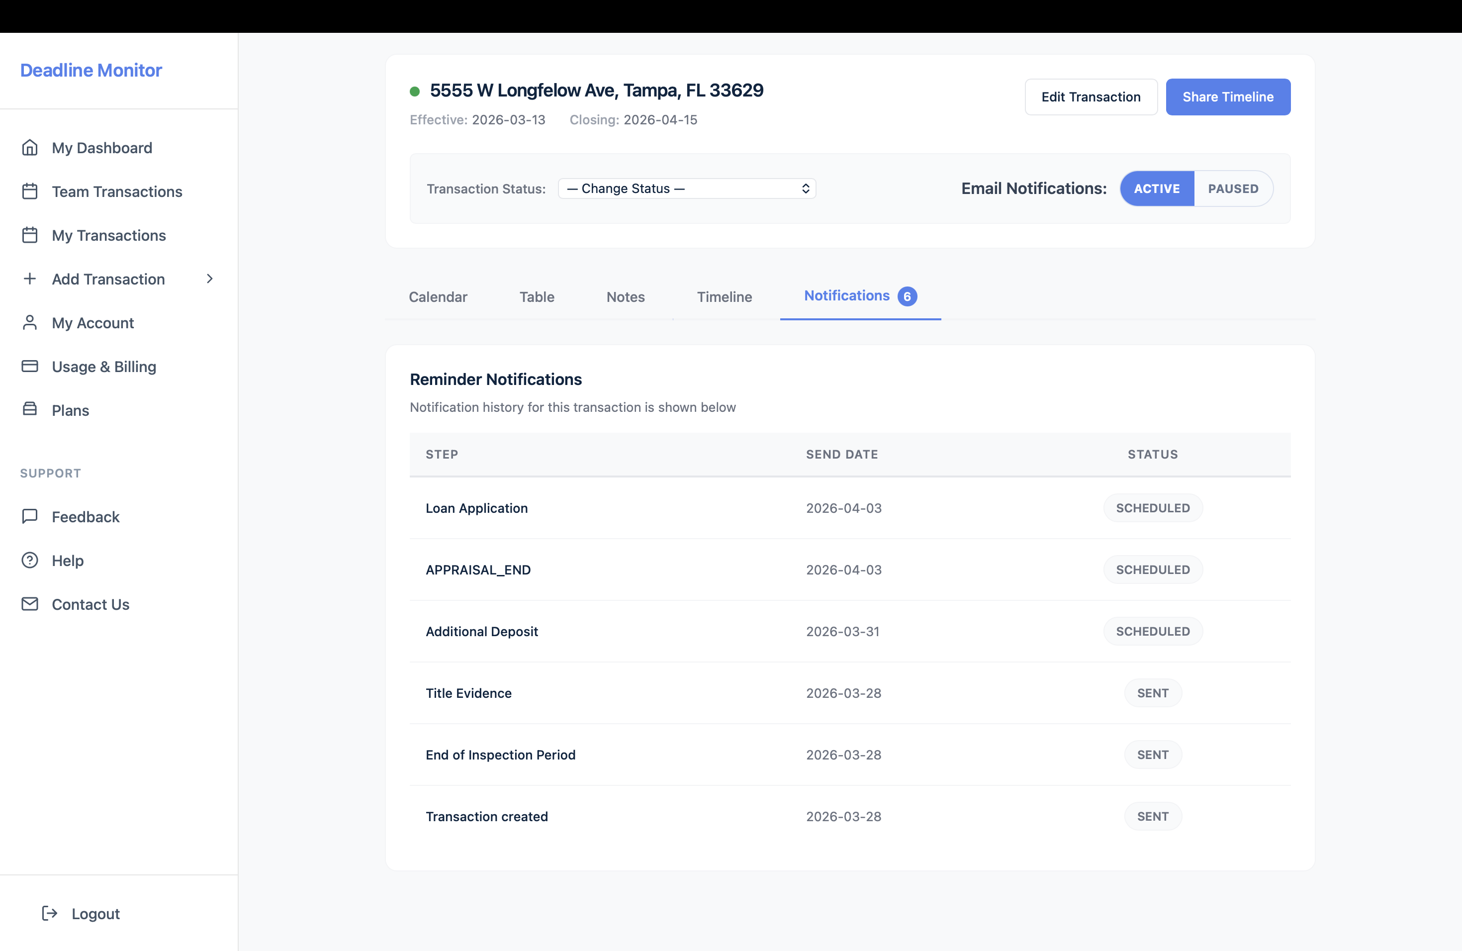The width and height of the screenshot is (1462, 951).
Task: Open the Change Status dropdown
Action: click(x=686, y=189)
